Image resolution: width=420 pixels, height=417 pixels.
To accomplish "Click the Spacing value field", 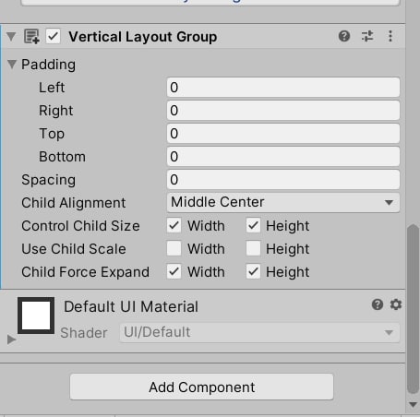I will coord(283,179).
